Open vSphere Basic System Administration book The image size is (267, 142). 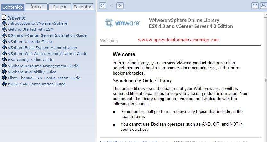42,48
